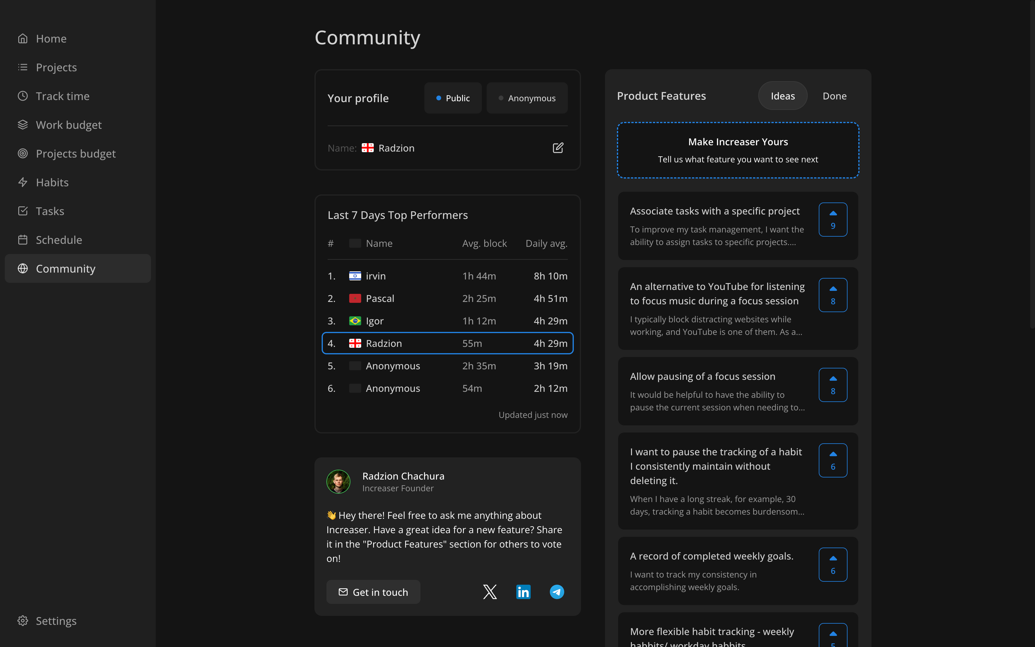This screenshot has height=647, width=1035.
Task: Click Igor's Brazil flag icon
Action: (x=355, y=321)
